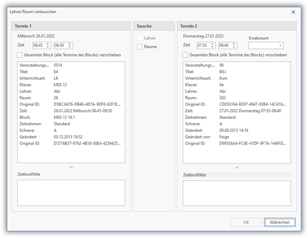Click the 07:55 time field in Termin 2
Viewport: 308px width, 238px height.
tap(203, 46)
